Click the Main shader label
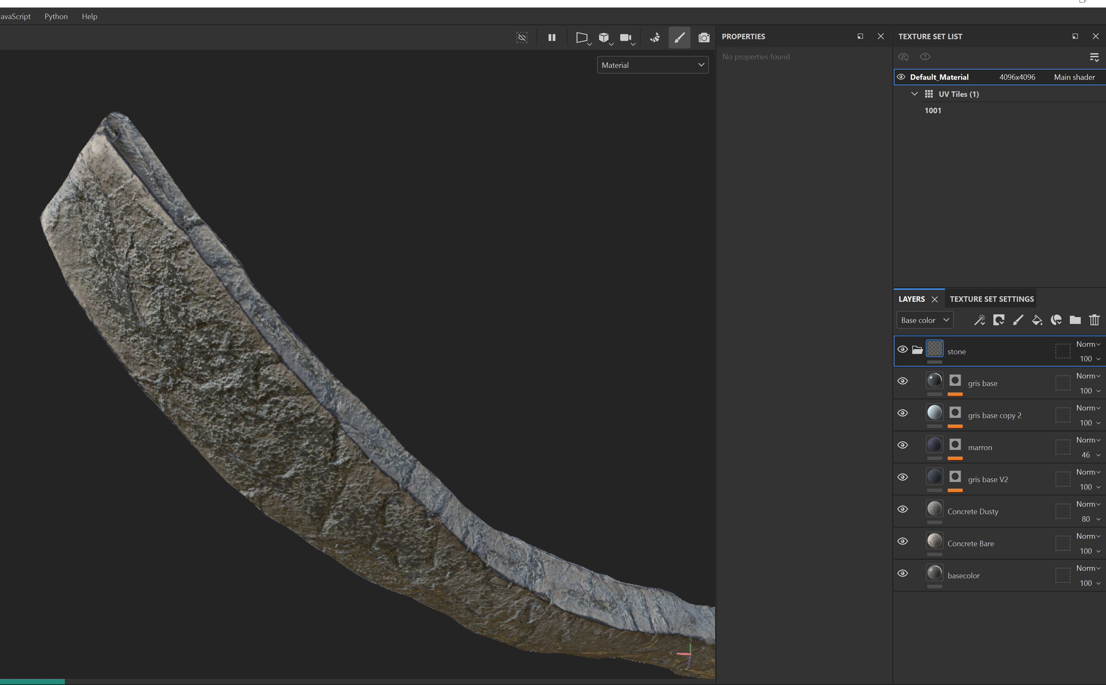 click(x=1074, y=77)
